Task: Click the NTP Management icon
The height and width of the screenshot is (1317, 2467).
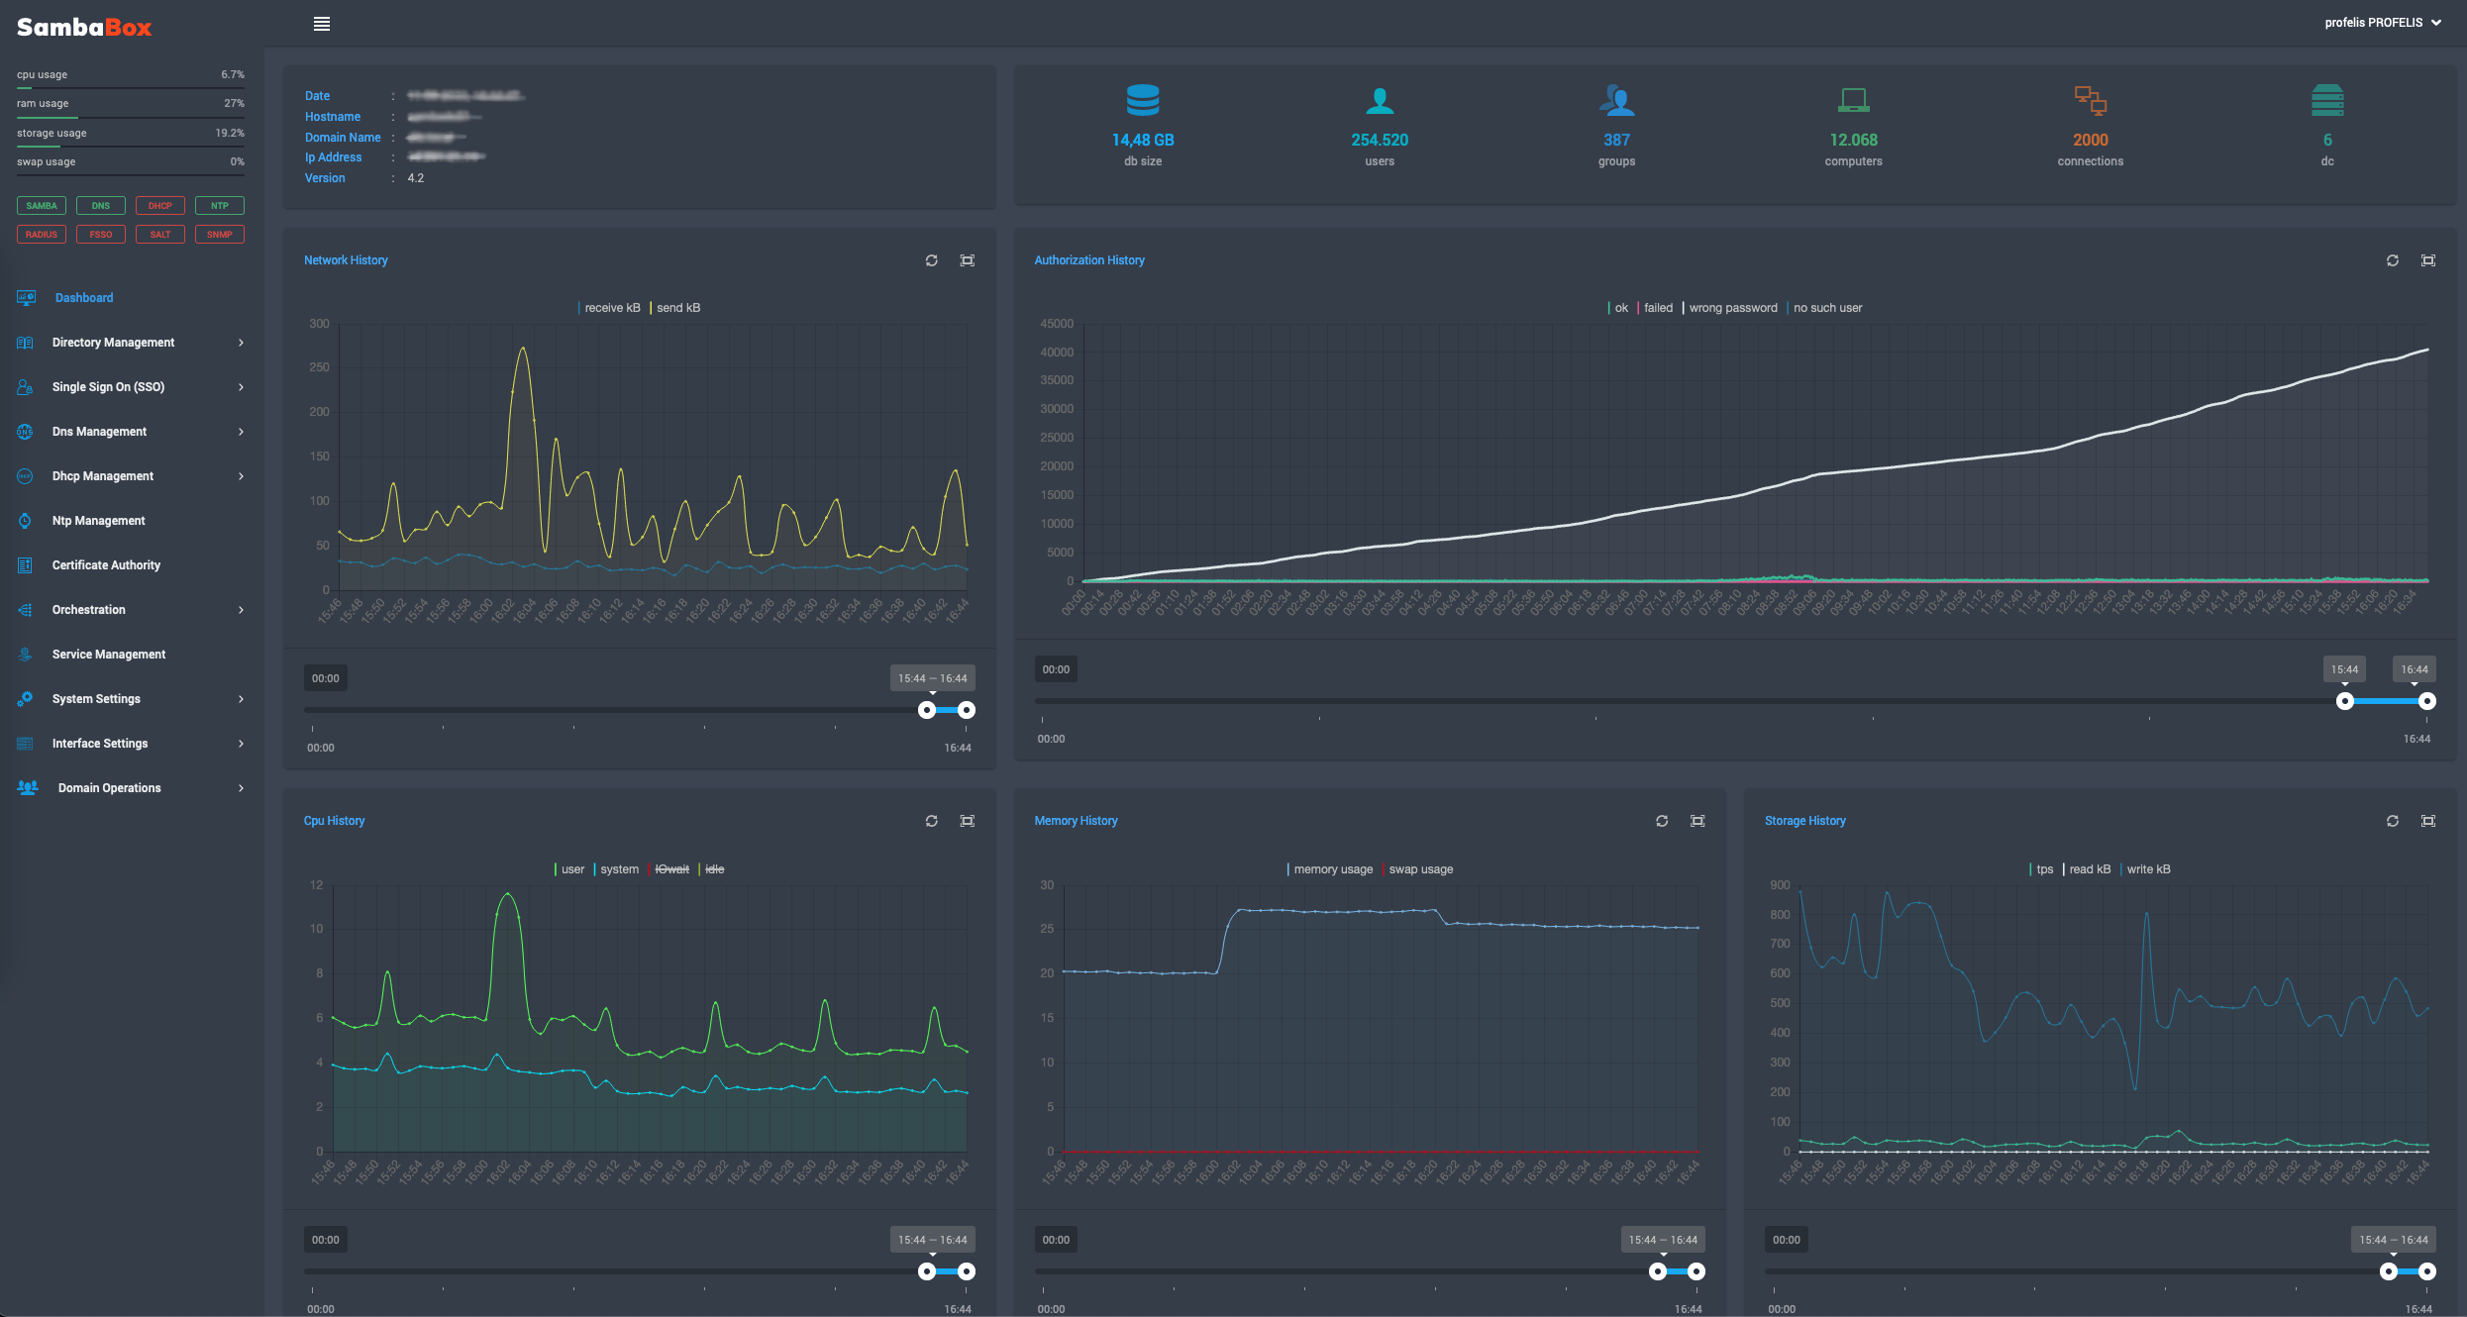Action: (25, 519)
